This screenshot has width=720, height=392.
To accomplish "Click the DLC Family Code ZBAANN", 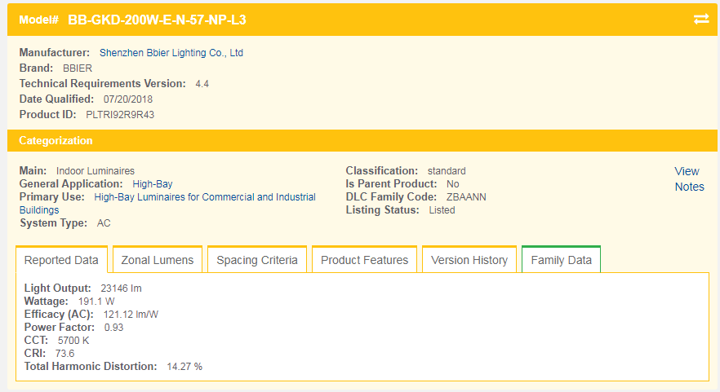I will click(x=466, y=197).
